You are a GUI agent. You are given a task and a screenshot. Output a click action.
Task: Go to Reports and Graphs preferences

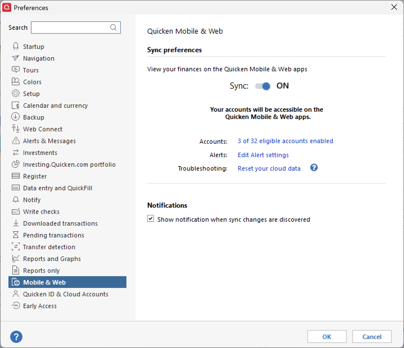(x=52, y=259)
